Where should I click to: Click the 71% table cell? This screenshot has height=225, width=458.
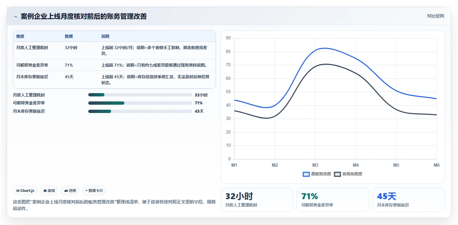[69, 65]
